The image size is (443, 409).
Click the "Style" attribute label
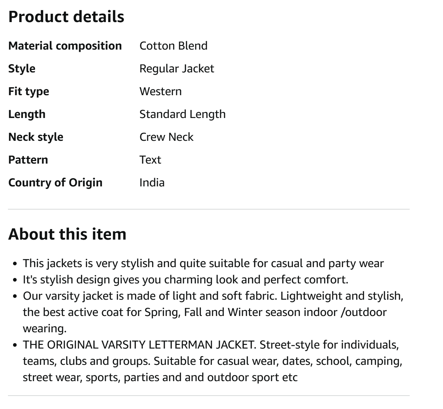(x=22, y=69)
